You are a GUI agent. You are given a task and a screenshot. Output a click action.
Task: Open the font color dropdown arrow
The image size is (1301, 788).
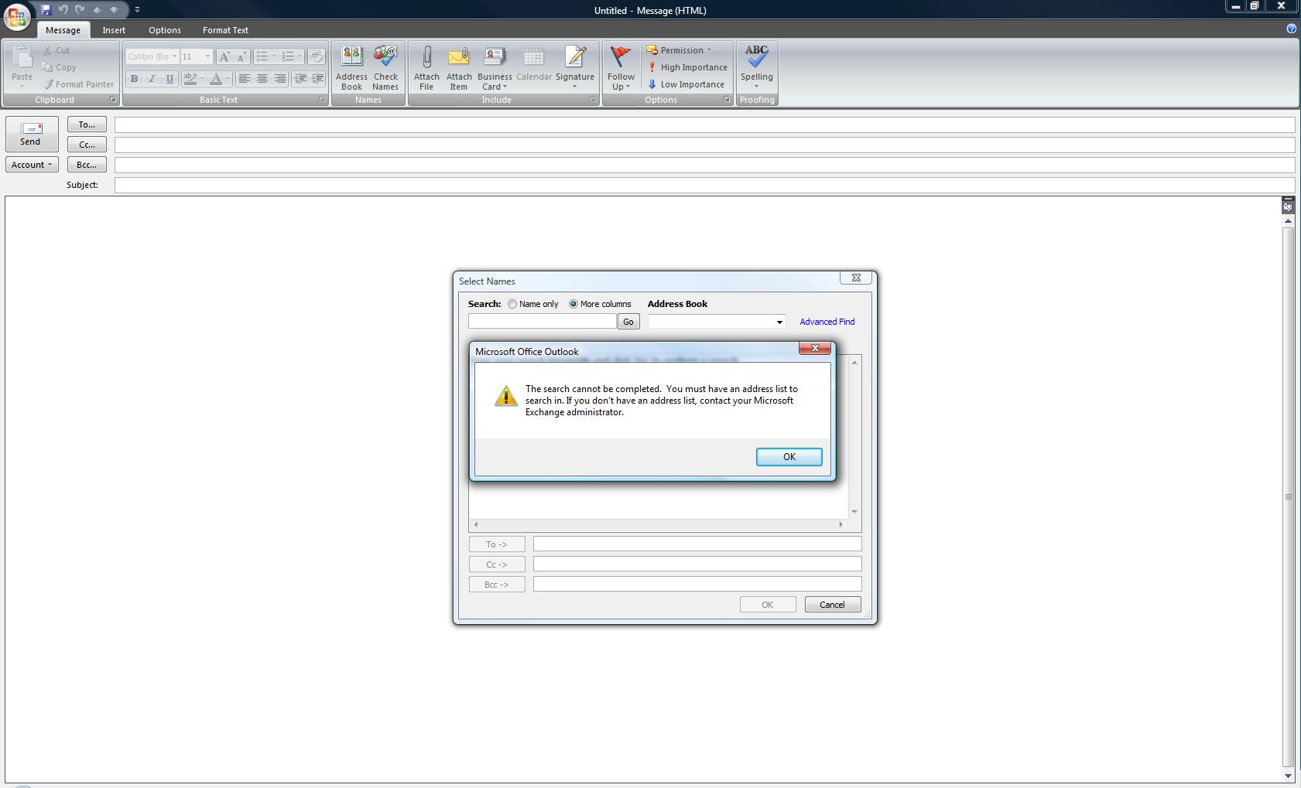point(228,79)
